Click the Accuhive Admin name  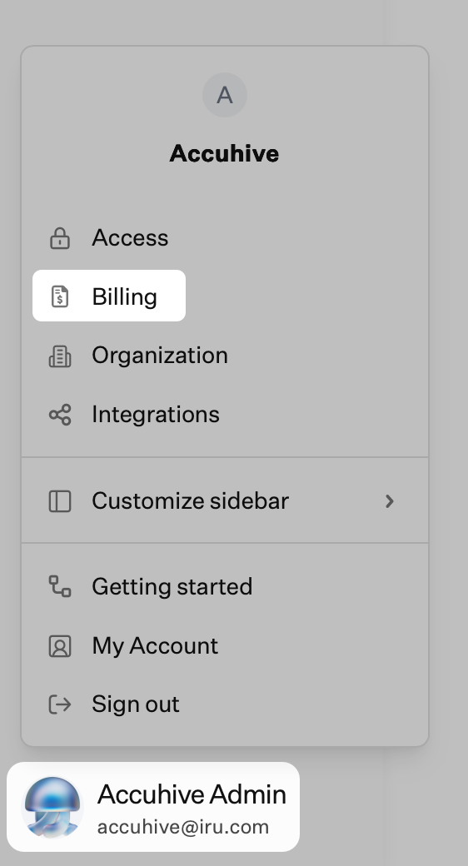tap(192, 794)
